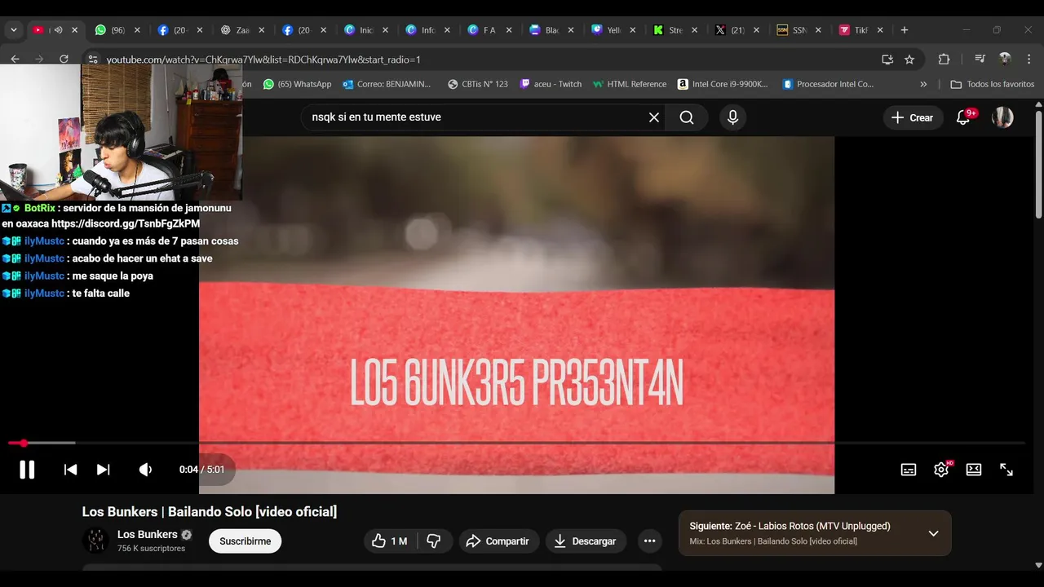Switch to the Blac tab
This screenshot has height=587, width=1044.
coord(551,30)
